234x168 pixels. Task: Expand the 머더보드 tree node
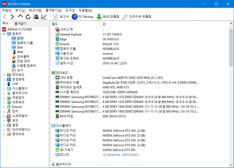4,75
